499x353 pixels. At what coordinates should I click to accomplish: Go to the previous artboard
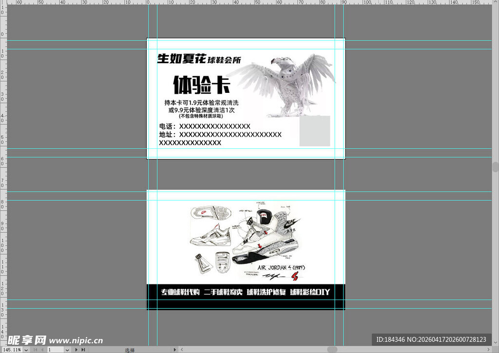tap(41, 350)
